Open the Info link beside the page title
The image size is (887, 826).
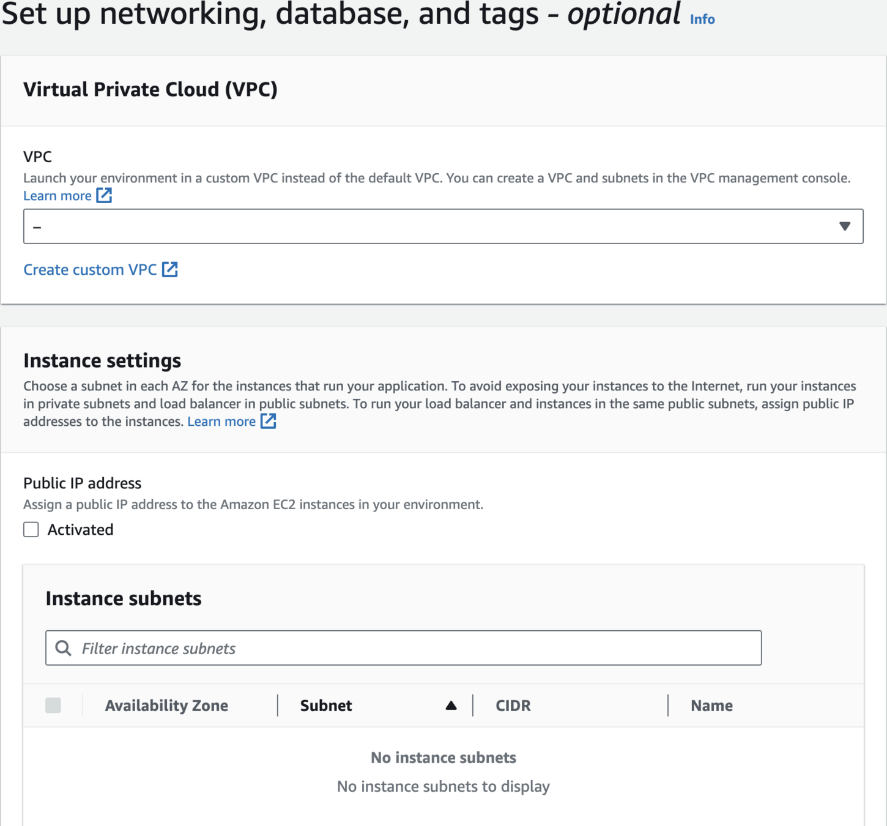pyautogui.click(x=702, y=20)
